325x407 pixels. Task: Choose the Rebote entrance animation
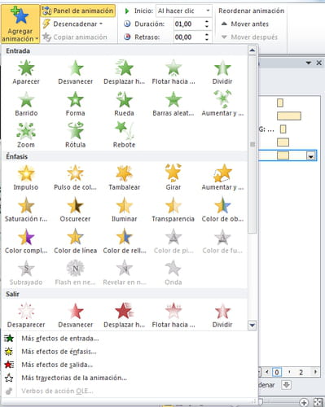(x=124, y=135)
